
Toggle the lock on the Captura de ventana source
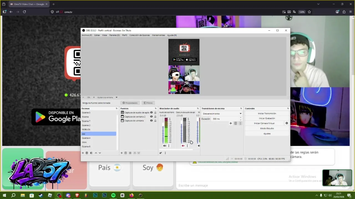(x=155, y=121)
